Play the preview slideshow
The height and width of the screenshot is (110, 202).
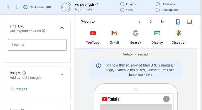point(162,22)
